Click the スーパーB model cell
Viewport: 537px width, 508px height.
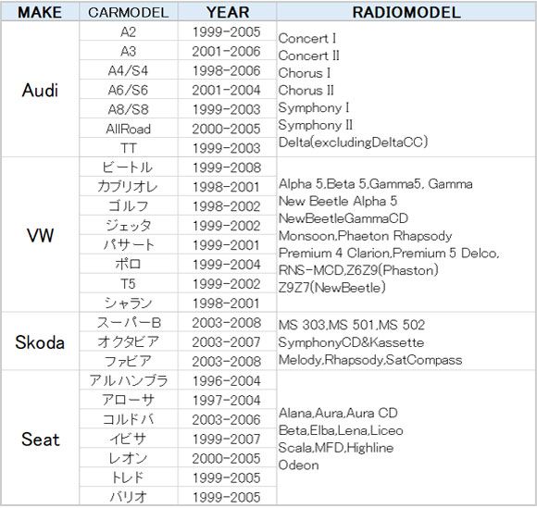129,322
